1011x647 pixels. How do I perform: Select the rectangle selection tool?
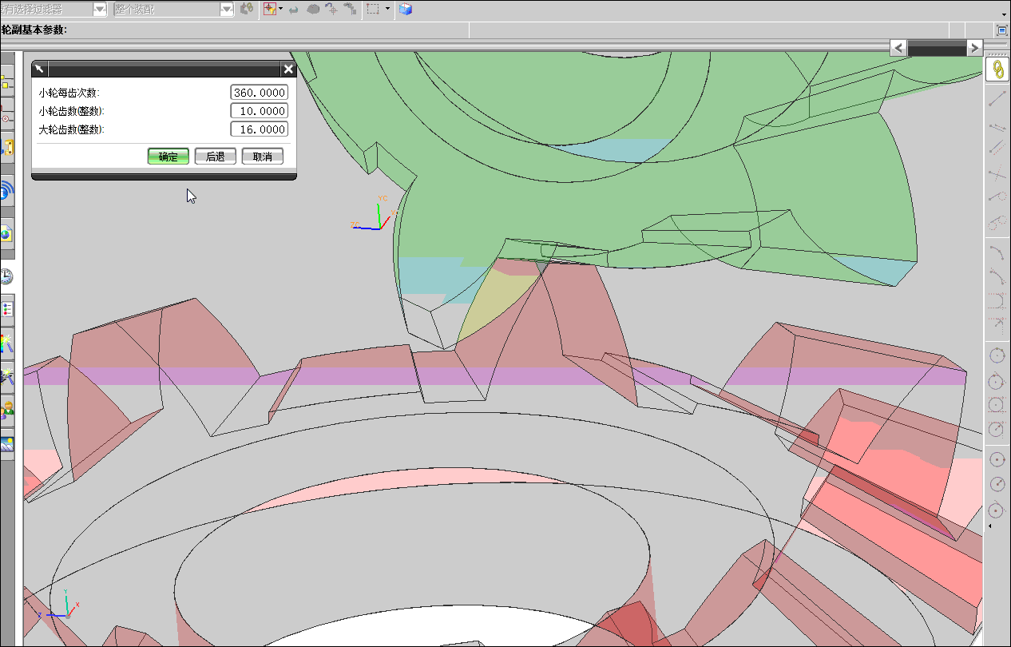pyautogui.click(x=373, y=9)
